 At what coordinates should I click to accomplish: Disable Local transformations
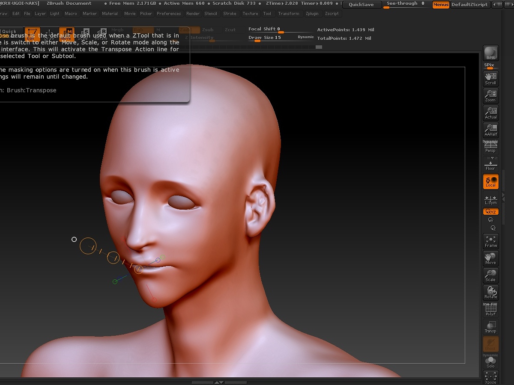(490, 181)
